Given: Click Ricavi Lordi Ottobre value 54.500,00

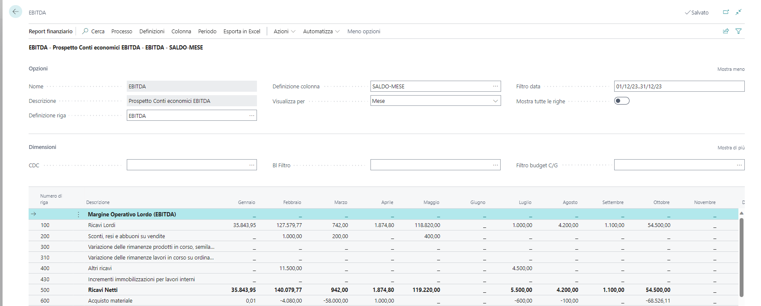Looking at the screenshot, I should tap(659, 225).
